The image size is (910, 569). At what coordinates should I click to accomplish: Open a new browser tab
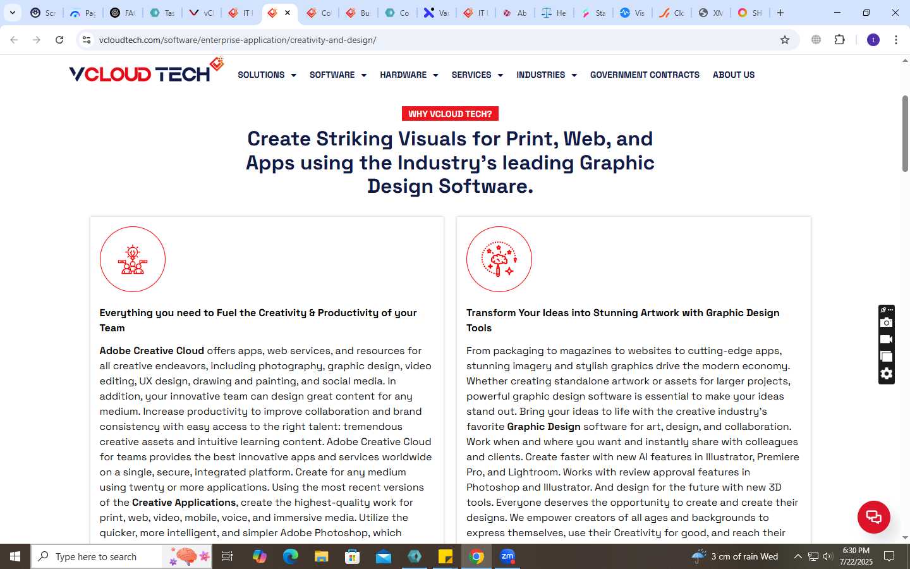(x=780, y=13)
